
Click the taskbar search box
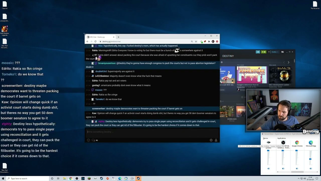tap(28, 178)
